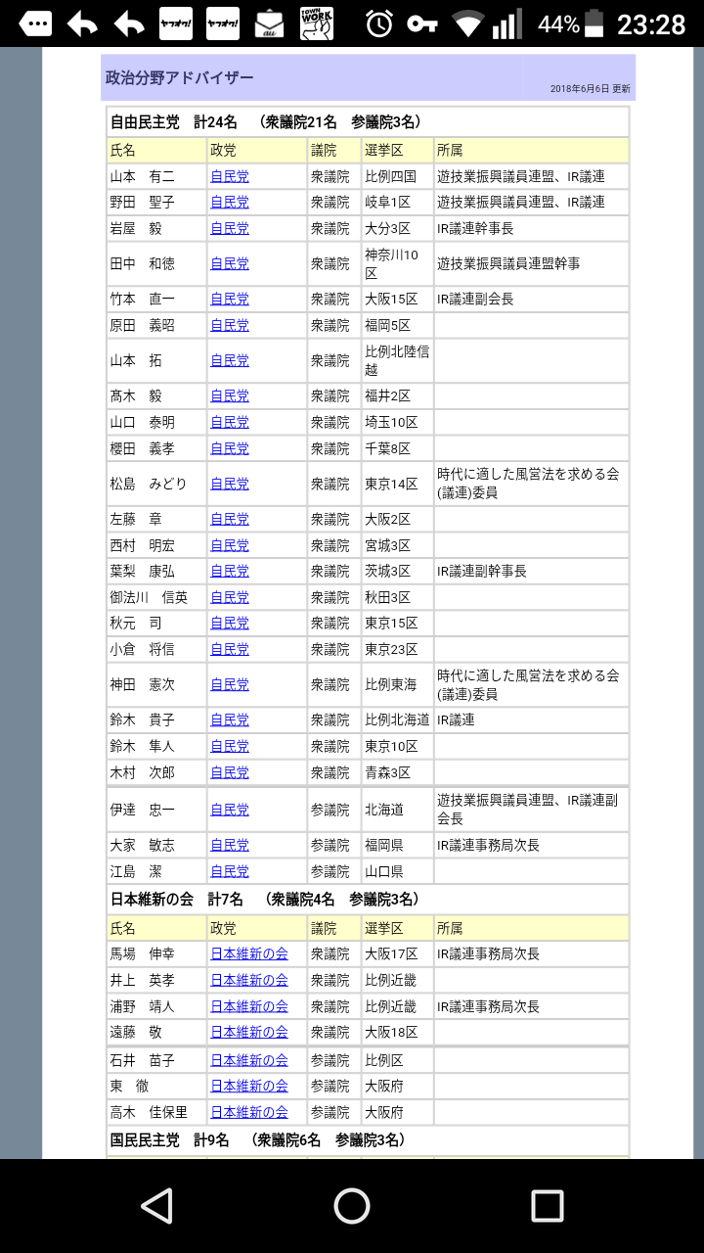
Task: Select the IR議連幹事長 affiliation cell
Action: click(x=531, y=228)
